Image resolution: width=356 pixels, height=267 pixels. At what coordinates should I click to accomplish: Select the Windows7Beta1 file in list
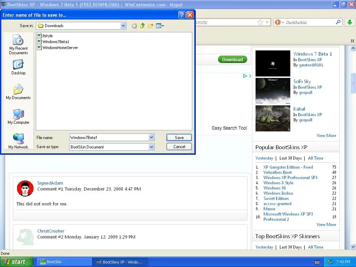[53, 42]
